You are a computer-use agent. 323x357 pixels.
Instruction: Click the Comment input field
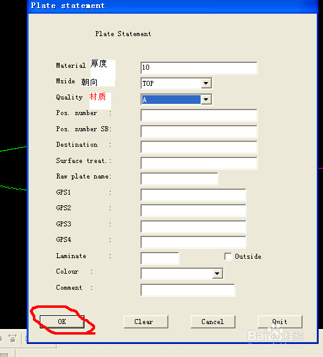point(188,290)
